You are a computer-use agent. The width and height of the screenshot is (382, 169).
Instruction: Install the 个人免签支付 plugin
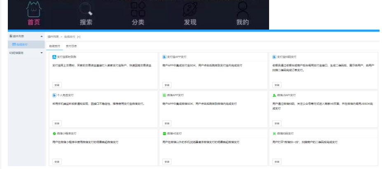click(x=57, y=123)
